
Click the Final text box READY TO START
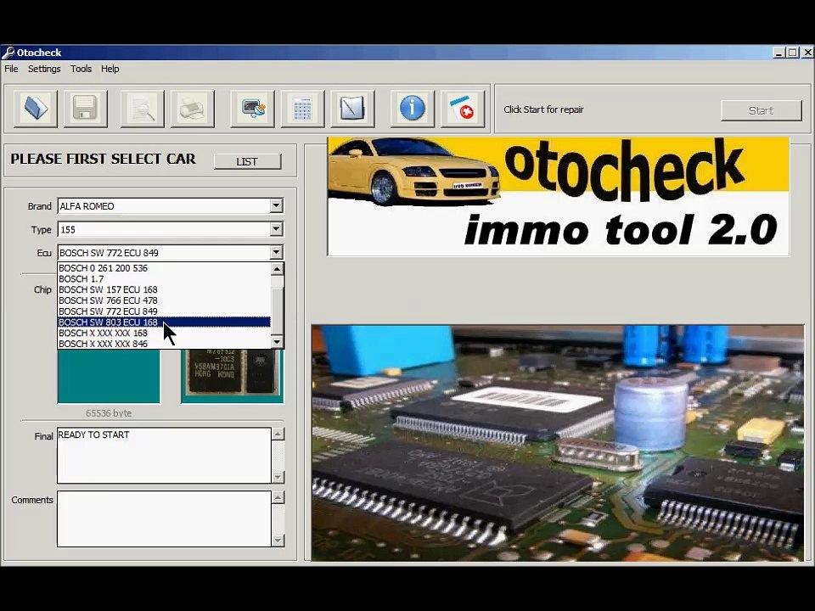pyautogui.click(x=164, y=455)
